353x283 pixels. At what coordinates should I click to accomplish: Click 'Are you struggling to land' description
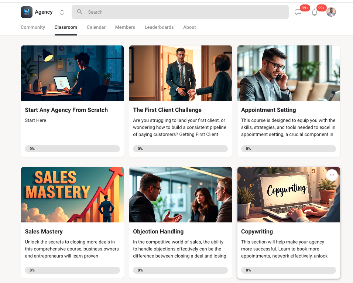coord(180,127)
